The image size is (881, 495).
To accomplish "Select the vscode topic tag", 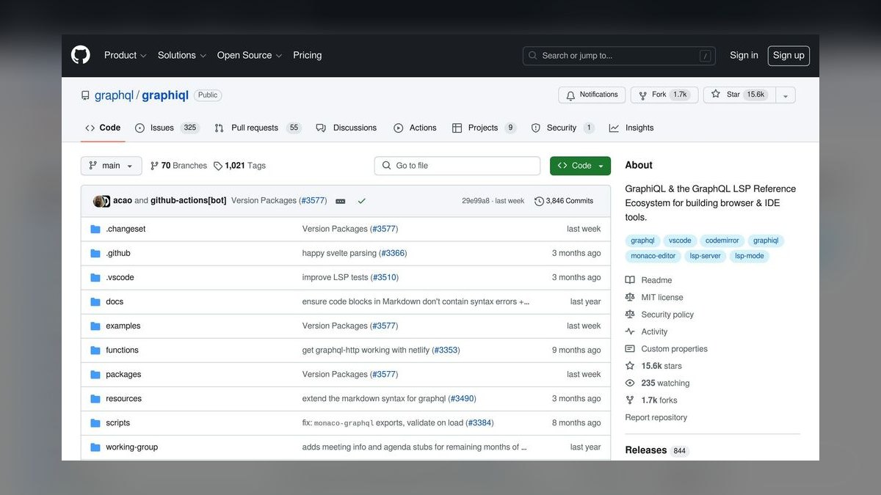I will (x=680, y=241).
